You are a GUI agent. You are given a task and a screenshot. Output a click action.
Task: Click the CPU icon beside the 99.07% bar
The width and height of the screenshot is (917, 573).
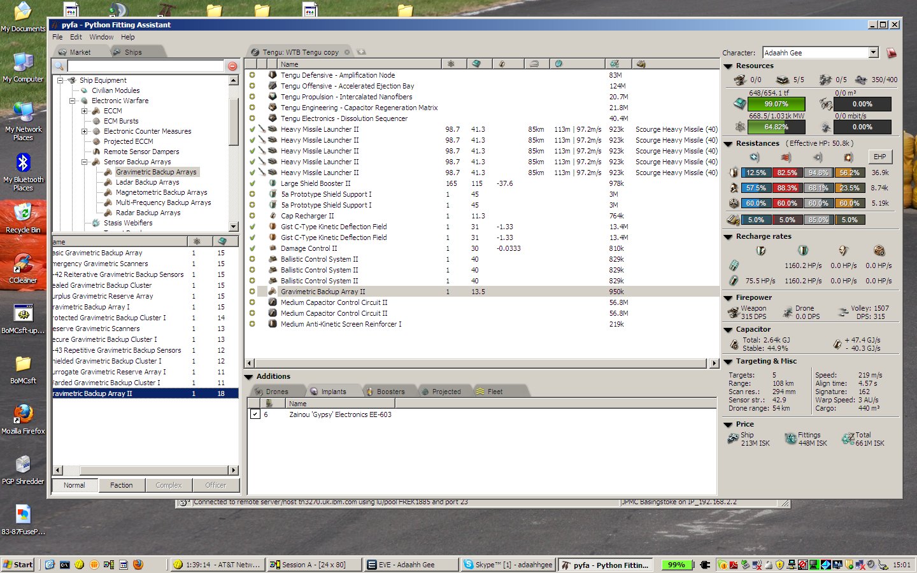(x=739, y=103)
